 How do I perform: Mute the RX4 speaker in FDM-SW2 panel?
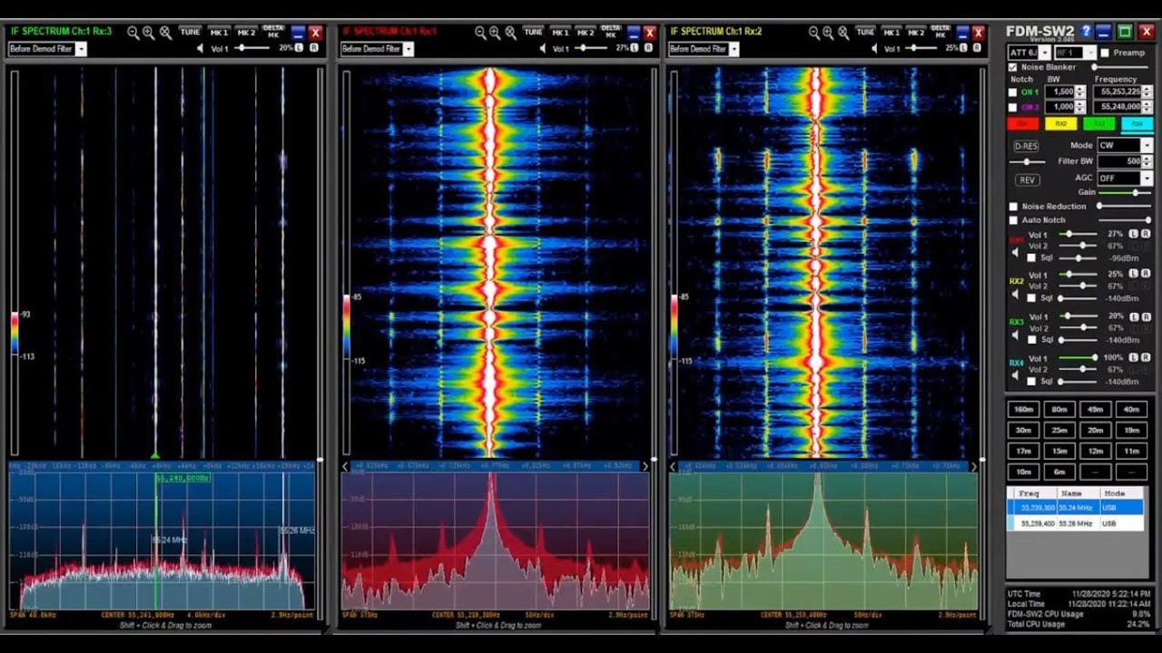pos(1016,377)
